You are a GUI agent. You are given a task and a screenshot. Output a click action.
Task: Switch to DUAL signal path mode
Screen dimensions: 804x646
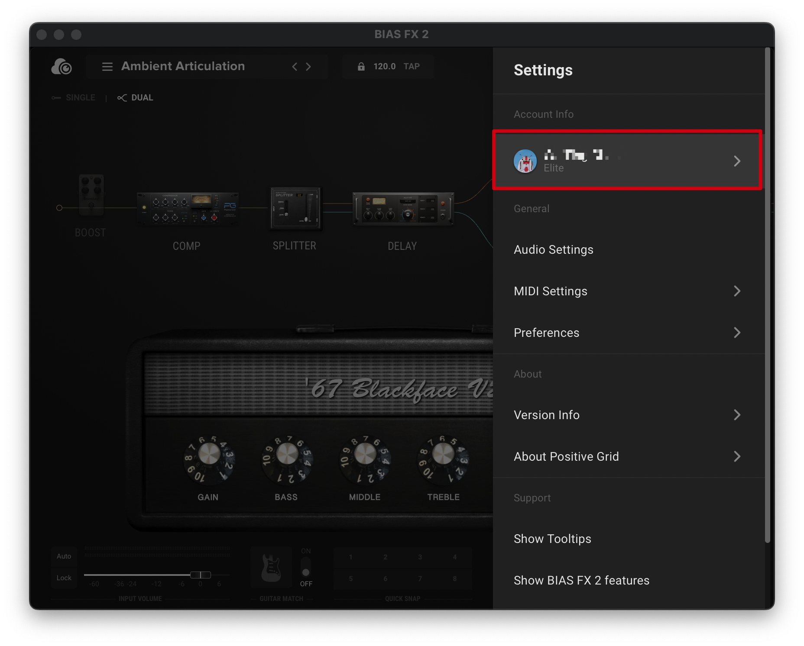(135, 98)
